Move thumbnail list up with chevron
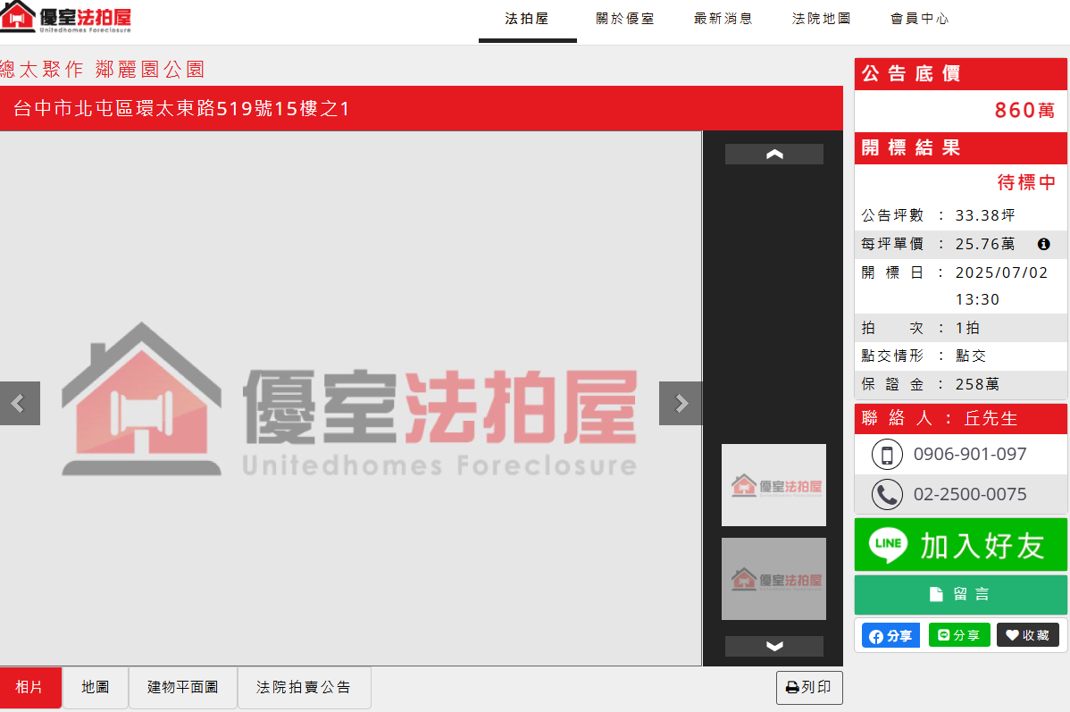 [773, 155]
